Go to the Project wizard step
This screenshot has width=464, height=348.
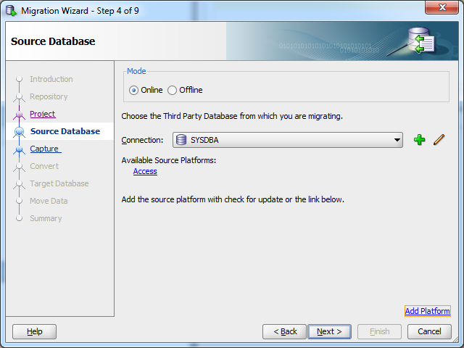[43, 114]
